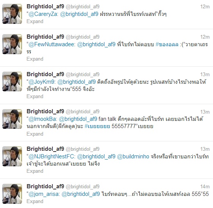
Task: Expand the tweet quoting @ImookBa
Action: pos(35,134)
